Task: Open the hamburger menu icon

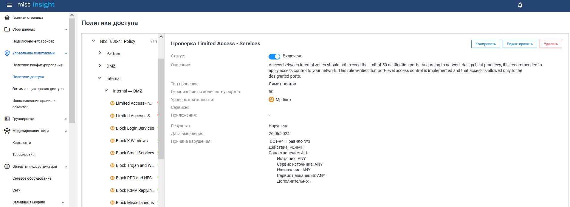Action: click(9, 5)
